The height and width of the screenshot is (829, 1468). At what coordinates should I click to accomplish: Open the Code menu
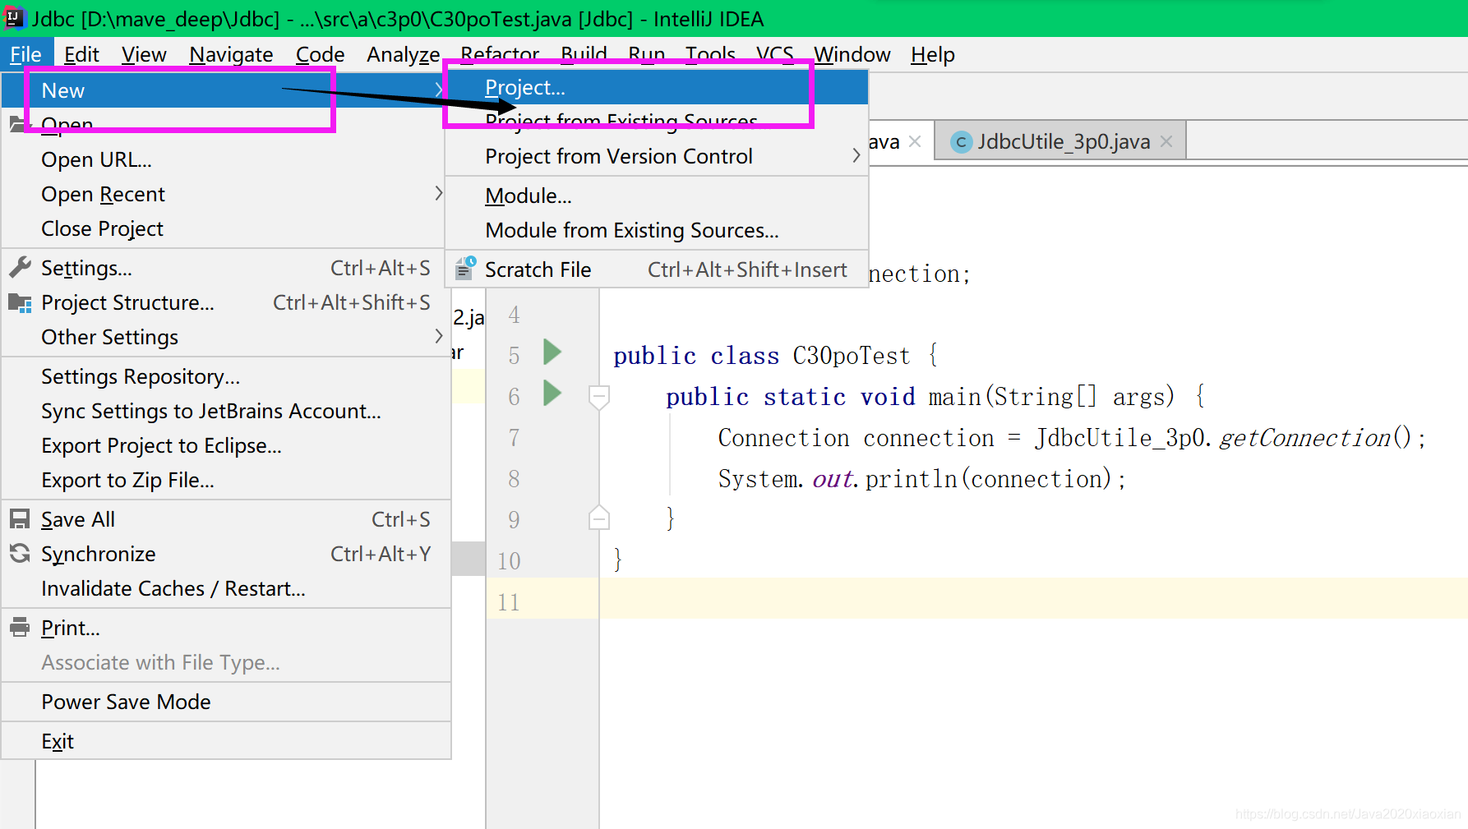click(x=320, y=55)
